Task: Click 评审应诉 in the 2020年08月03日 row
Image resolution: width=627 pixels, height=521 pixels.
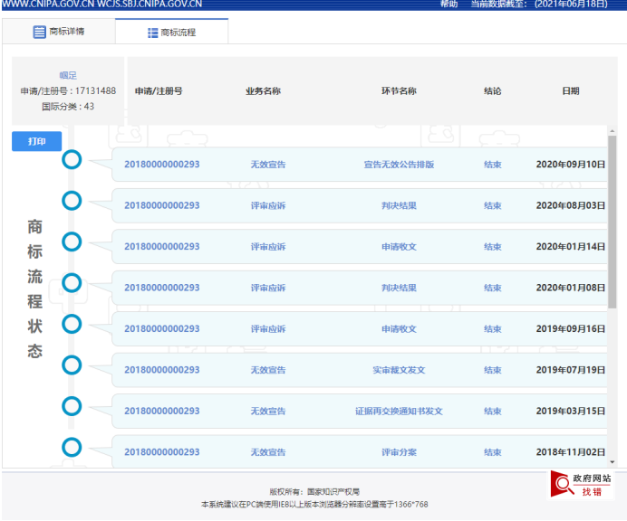Action: pos(268,205)
